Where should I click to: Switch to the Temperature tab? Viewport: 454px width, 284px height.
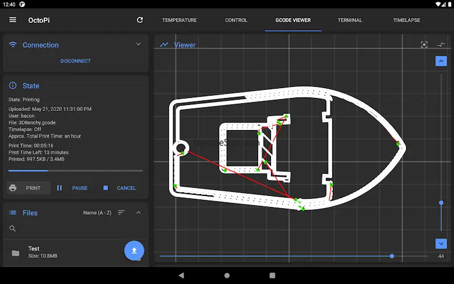(179, 20)
